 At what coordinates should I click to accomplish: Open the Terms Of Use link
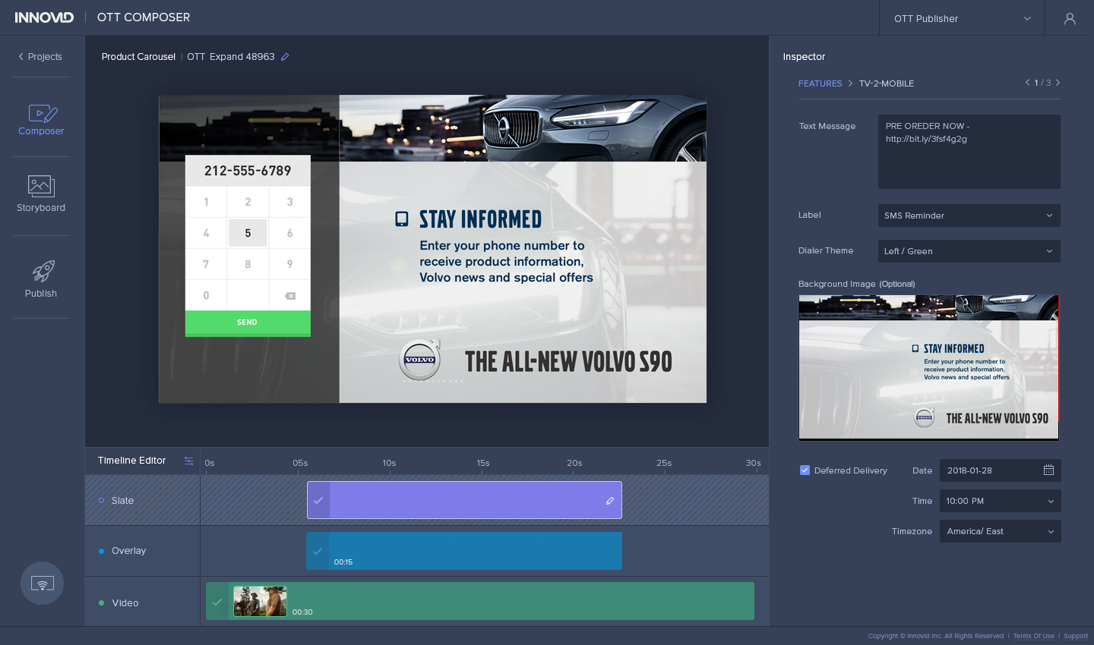[1033, 636]
